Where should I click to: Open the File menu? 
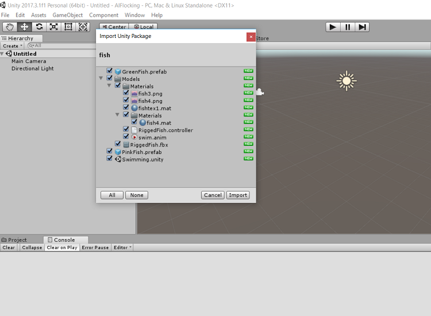pos(5,15)
